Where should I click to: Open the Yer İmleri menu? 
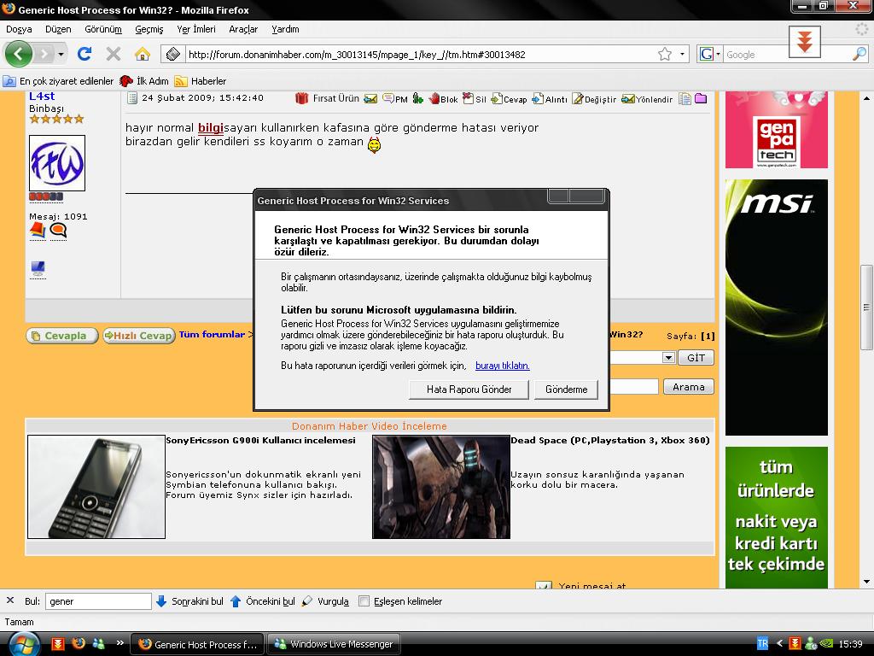coord(196,29)
